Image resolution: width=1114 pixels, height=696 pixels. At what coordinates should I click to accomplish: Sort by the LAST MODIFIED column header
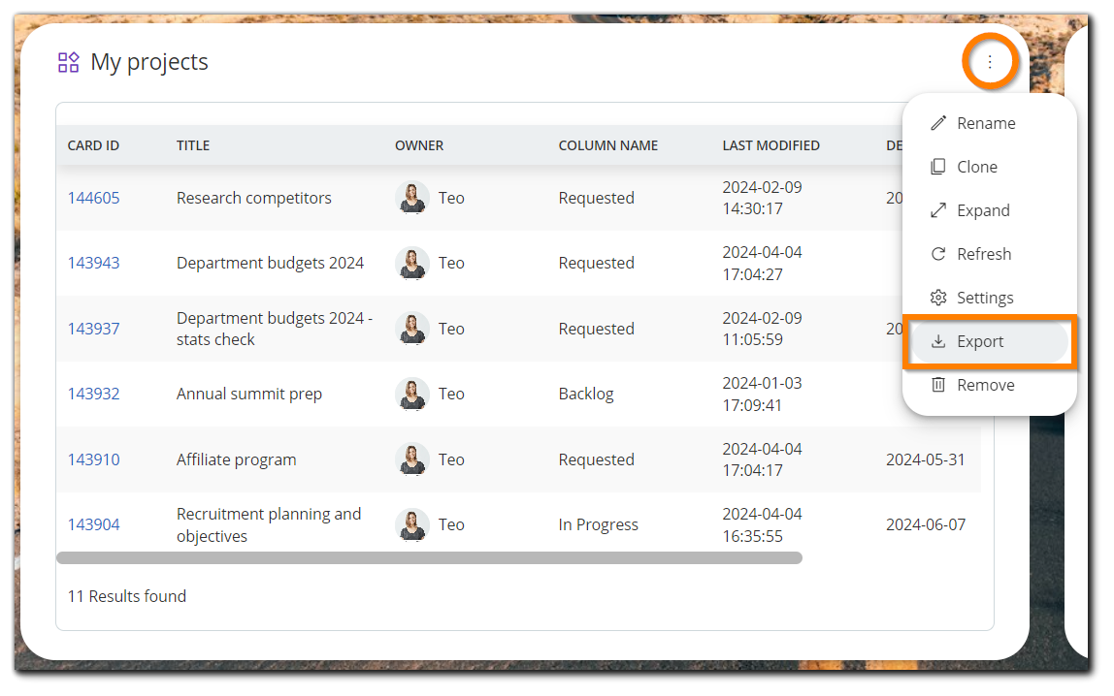coord(770,145)
